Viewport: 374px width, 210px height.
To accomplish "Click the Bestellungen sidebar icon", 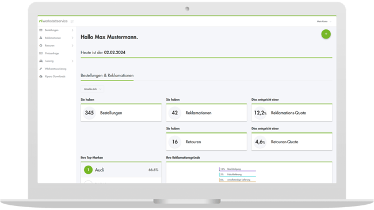I will click(41, 30).
